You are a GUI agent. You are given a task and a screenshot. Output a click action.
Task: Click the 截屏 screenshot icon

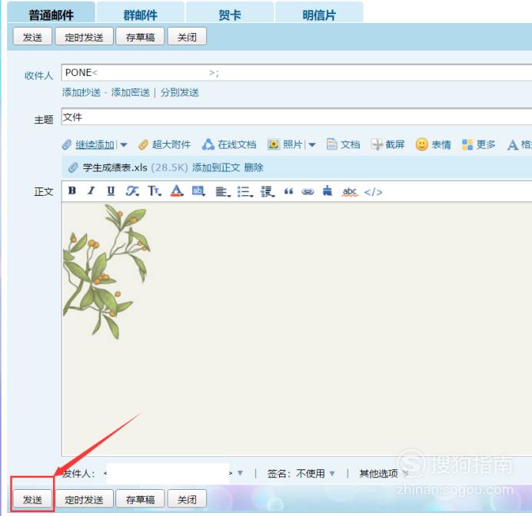coord(377,144)
